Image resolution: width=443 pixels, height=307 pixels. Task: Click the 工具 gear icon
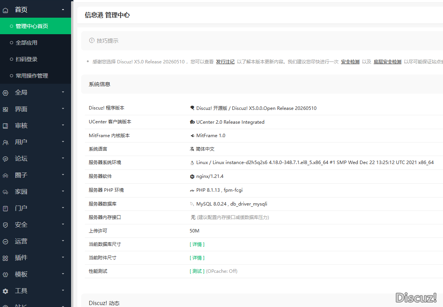point(5,291)
